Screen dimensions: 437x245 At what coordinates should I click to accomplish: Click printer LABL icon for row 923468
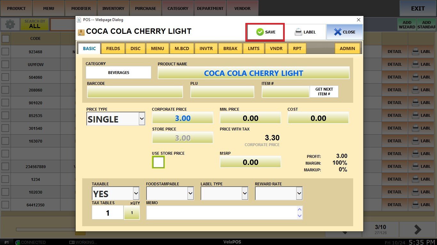(x=421, y=52)
